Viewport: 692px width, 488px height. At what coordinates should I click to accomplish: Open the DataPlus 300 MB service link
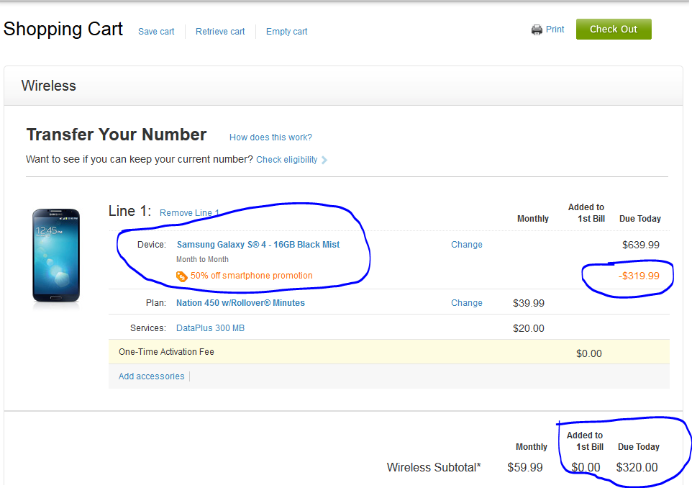point(210,328)
